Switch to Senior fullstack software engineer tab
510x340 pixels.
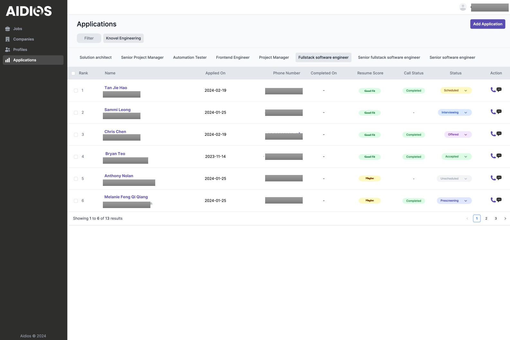[389, 57]
